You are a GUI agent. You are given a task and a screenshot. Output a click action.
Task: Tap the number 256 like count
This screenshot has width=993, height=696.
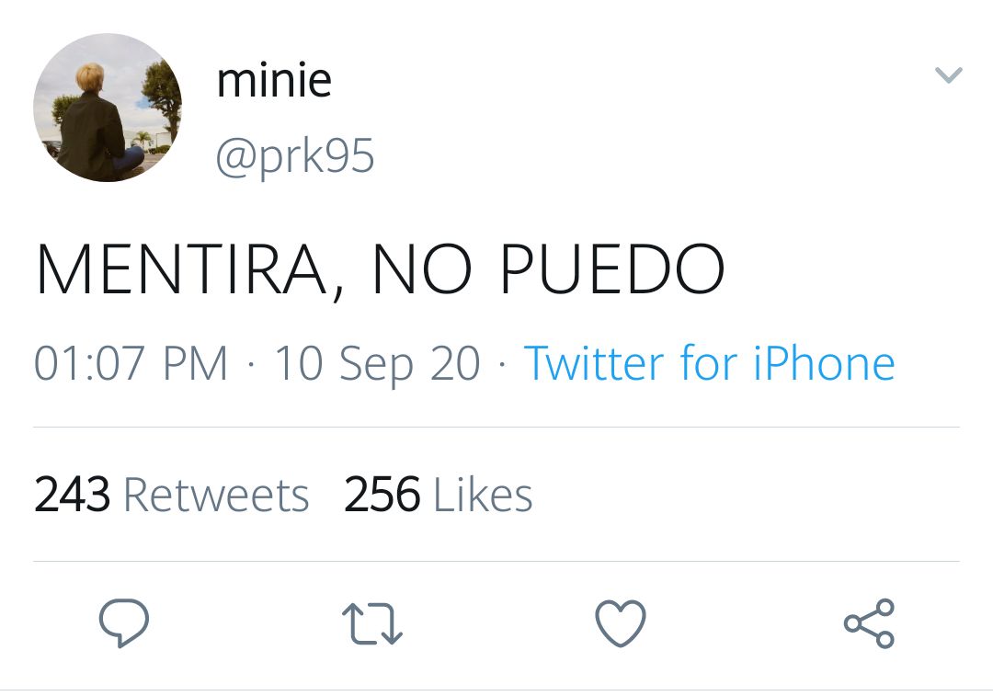(382, 495)
